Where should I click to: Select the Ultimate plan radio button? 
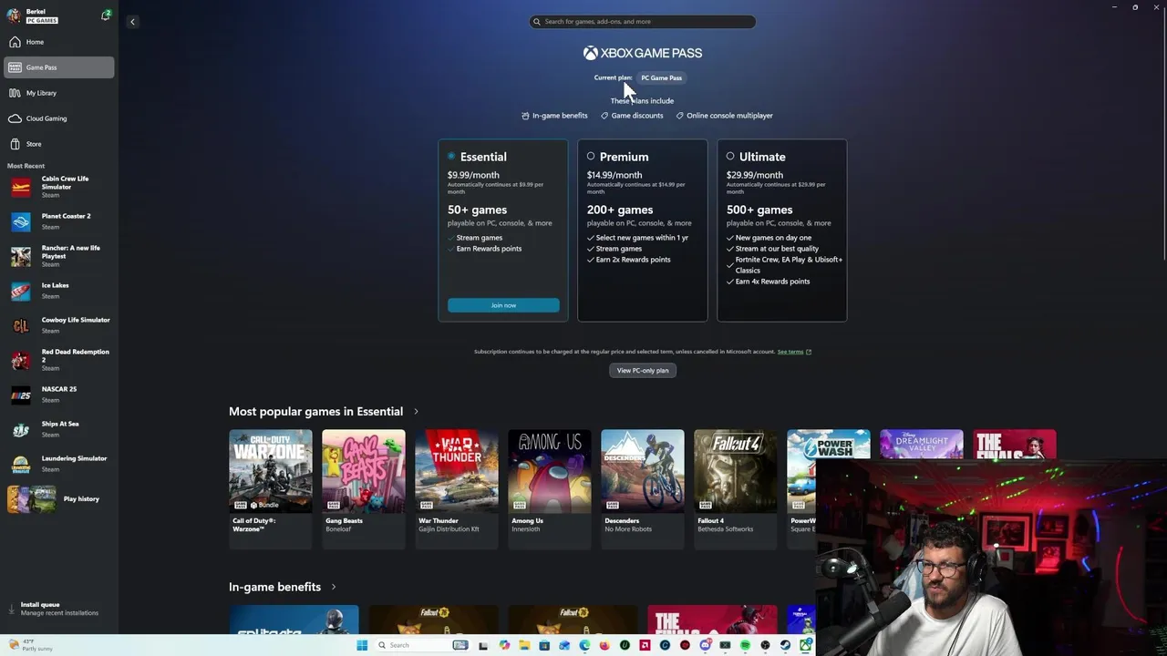click(x=730, y=157)
